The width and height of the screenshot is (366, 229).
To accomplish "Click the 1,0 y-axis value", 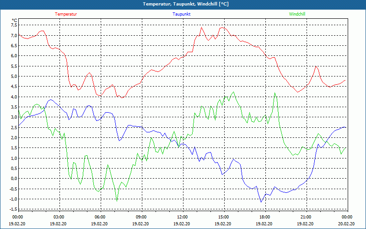I will pos(14,158).
